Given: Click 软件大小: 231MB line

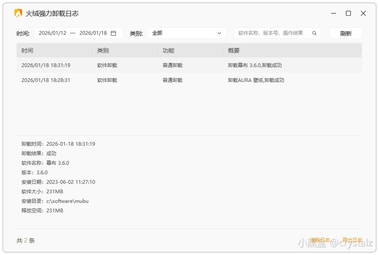Looking at the screenshot, I should coord(42,192).
